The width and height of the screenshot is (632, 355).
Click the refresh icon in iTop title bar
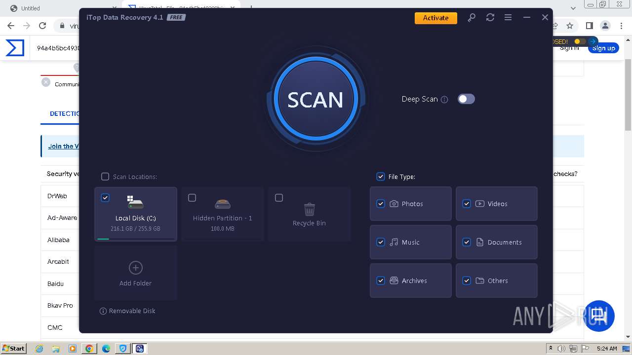point(490,18)
